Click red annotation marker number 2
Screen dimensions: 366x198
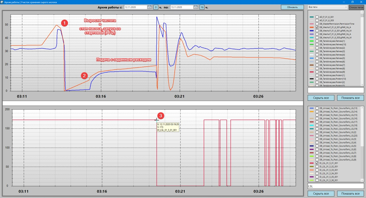point(84,76)
